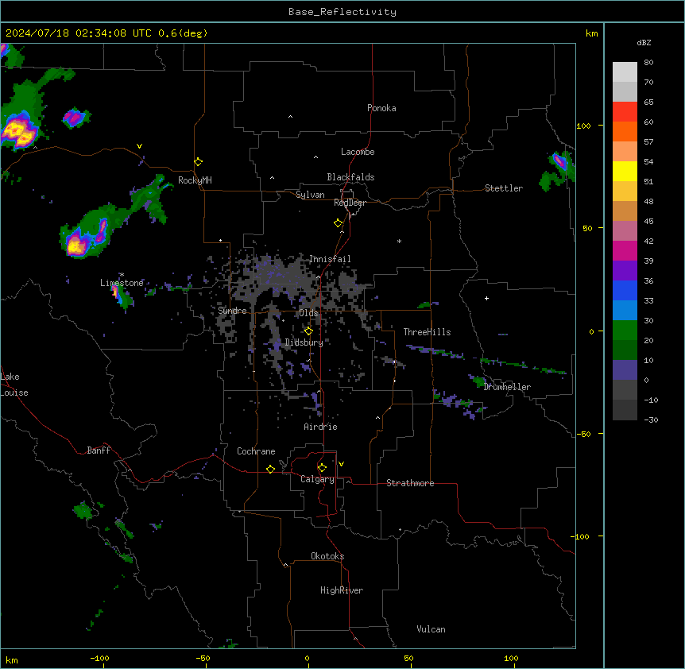This screenshot has width=685, height=669.
Task: Click the Airdrie city label
Action: (321, 427)
